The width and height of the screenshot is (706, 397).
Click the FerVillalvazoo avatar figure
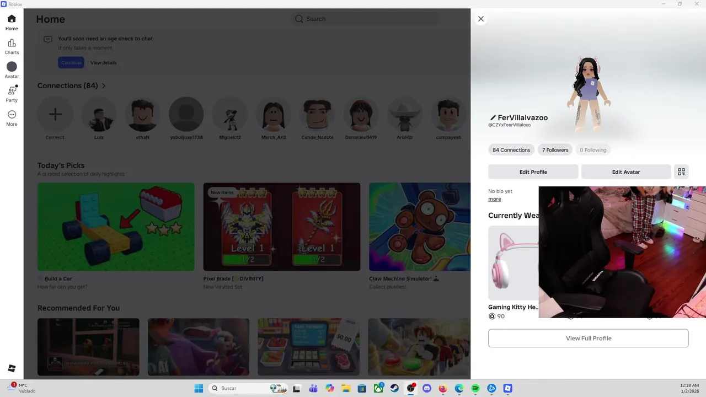pyautogui.click(x=589, y=94)
